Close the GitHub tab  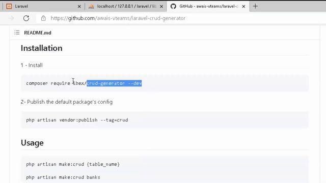(x=243, y=7)
